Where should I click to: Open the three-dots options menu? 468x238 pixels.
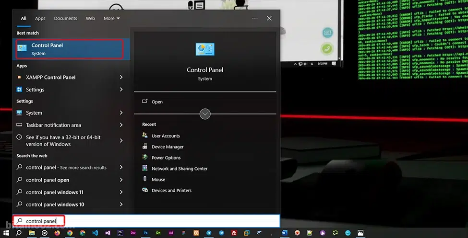255,18
